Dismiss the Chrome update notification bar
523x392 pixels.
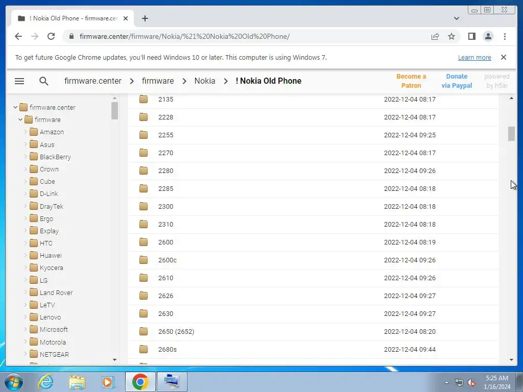[504, 57]
